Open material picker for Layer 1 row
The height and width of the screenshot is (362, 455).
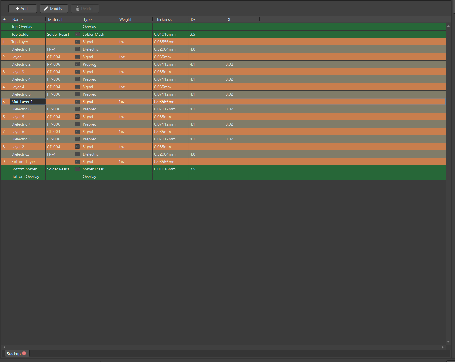[x=77, y=57]
